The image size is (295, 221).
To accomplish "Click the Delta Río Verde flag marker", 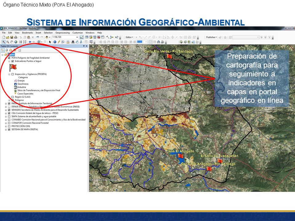I will pyautogui.click(x=169, y=56).
